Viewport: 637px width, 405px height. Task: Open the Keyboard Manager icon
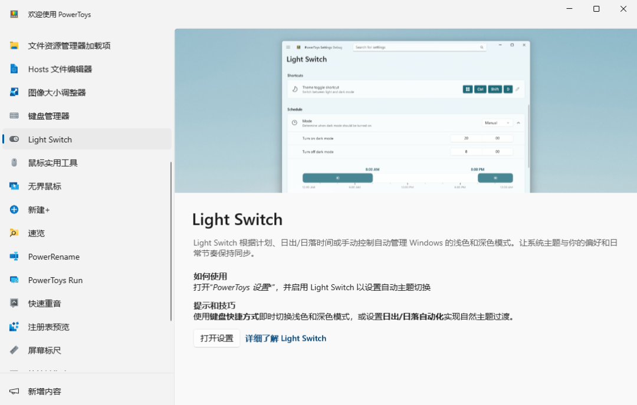coord(14,116)
